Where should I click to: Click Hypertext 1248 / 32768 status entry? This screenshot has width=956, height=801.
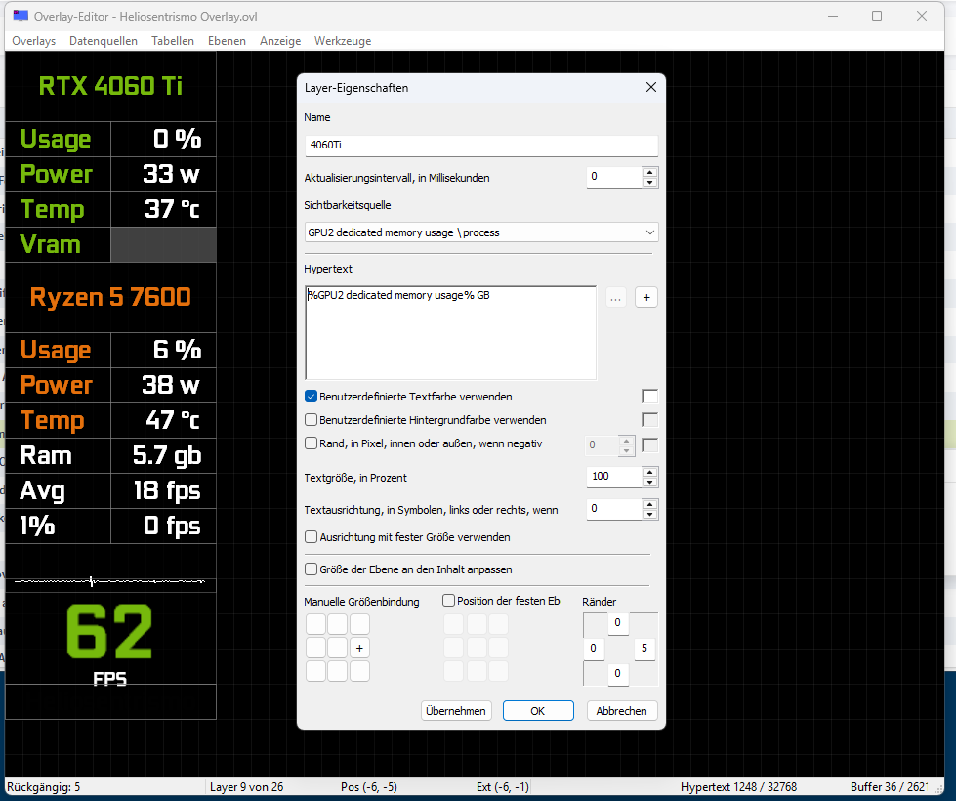pyautogui.click(x=738, y=787)
